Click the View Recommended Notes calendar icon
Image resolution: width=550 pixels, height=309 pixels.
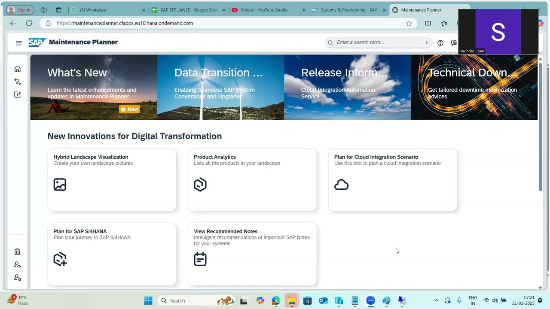tap(200, 259)
